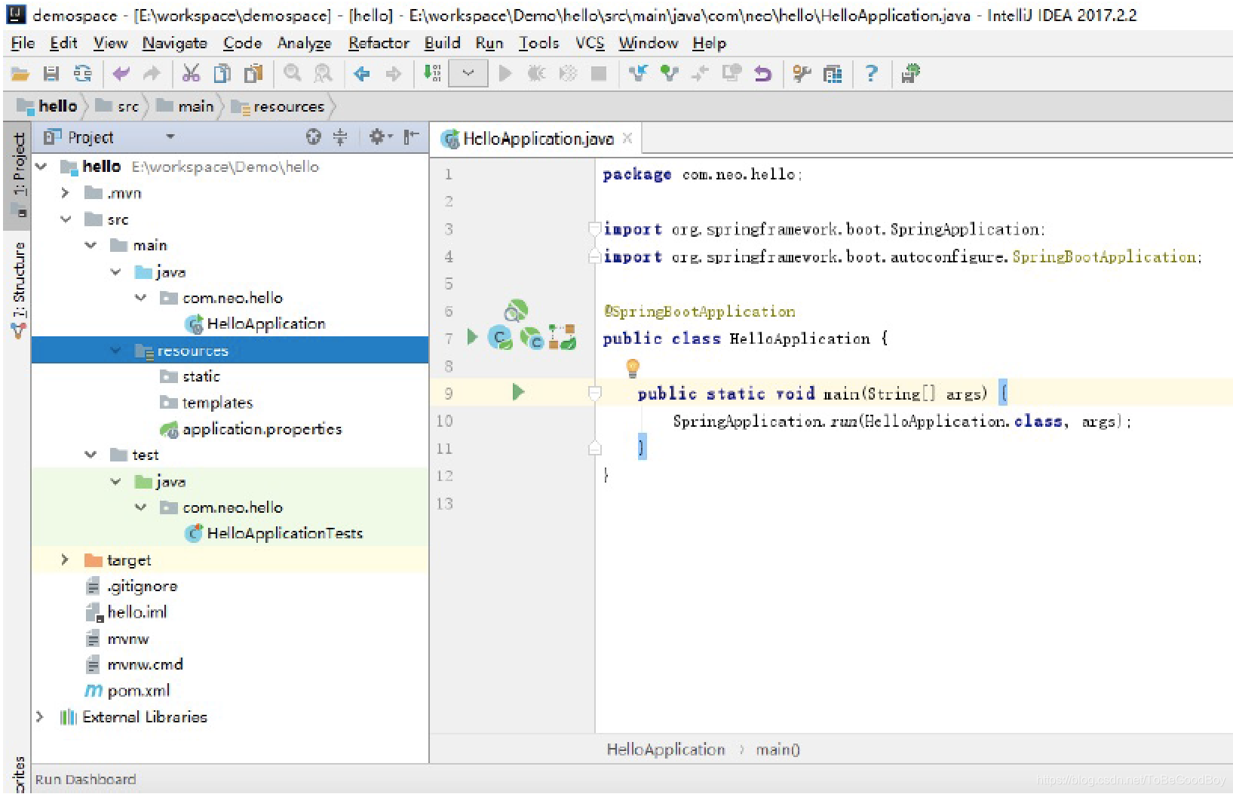The image size is (1233, 794).
Task: Click the resources breadcrumb in navigation bar
Action: 278,106
